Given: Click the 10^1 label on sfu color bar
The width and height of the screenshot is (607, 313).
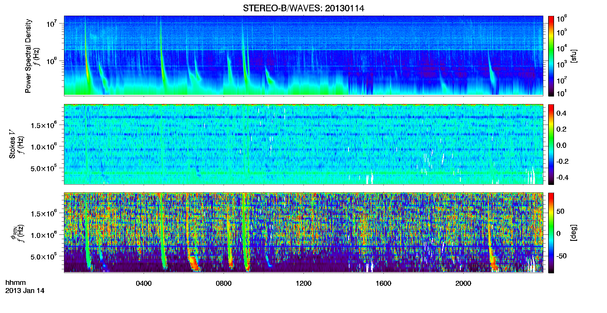Looking at the screenshot, I should click(562, 93).
